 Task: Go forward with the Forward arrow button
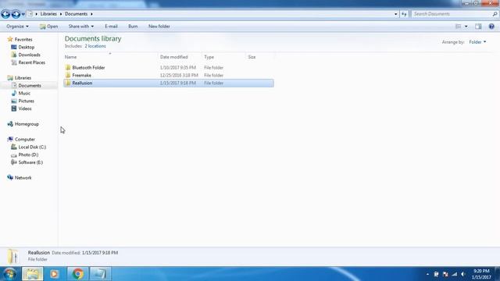click(x=16, y=14)
